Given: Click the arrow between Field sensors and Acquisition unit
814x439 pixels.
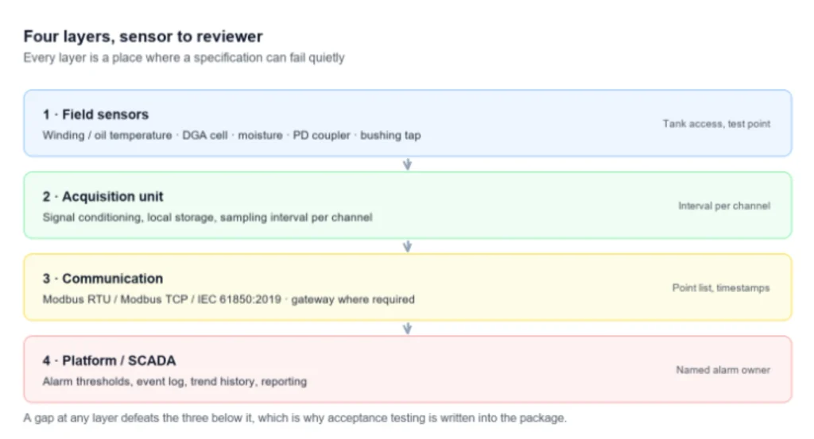Looking at the screenshot, I should click(x=408, y=164).
